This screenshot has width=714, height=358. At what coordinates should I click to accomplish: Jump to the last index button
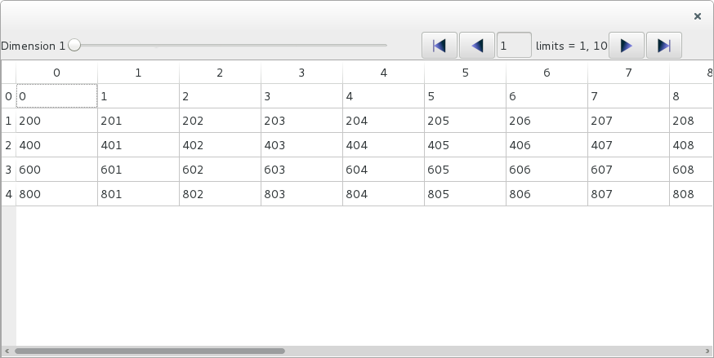pos(664,46)
